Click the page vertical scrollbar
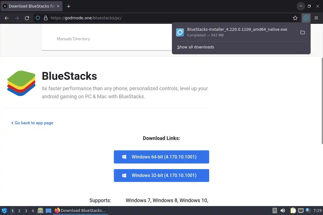This screenshot has height=215, width=323. pos(322,101)
